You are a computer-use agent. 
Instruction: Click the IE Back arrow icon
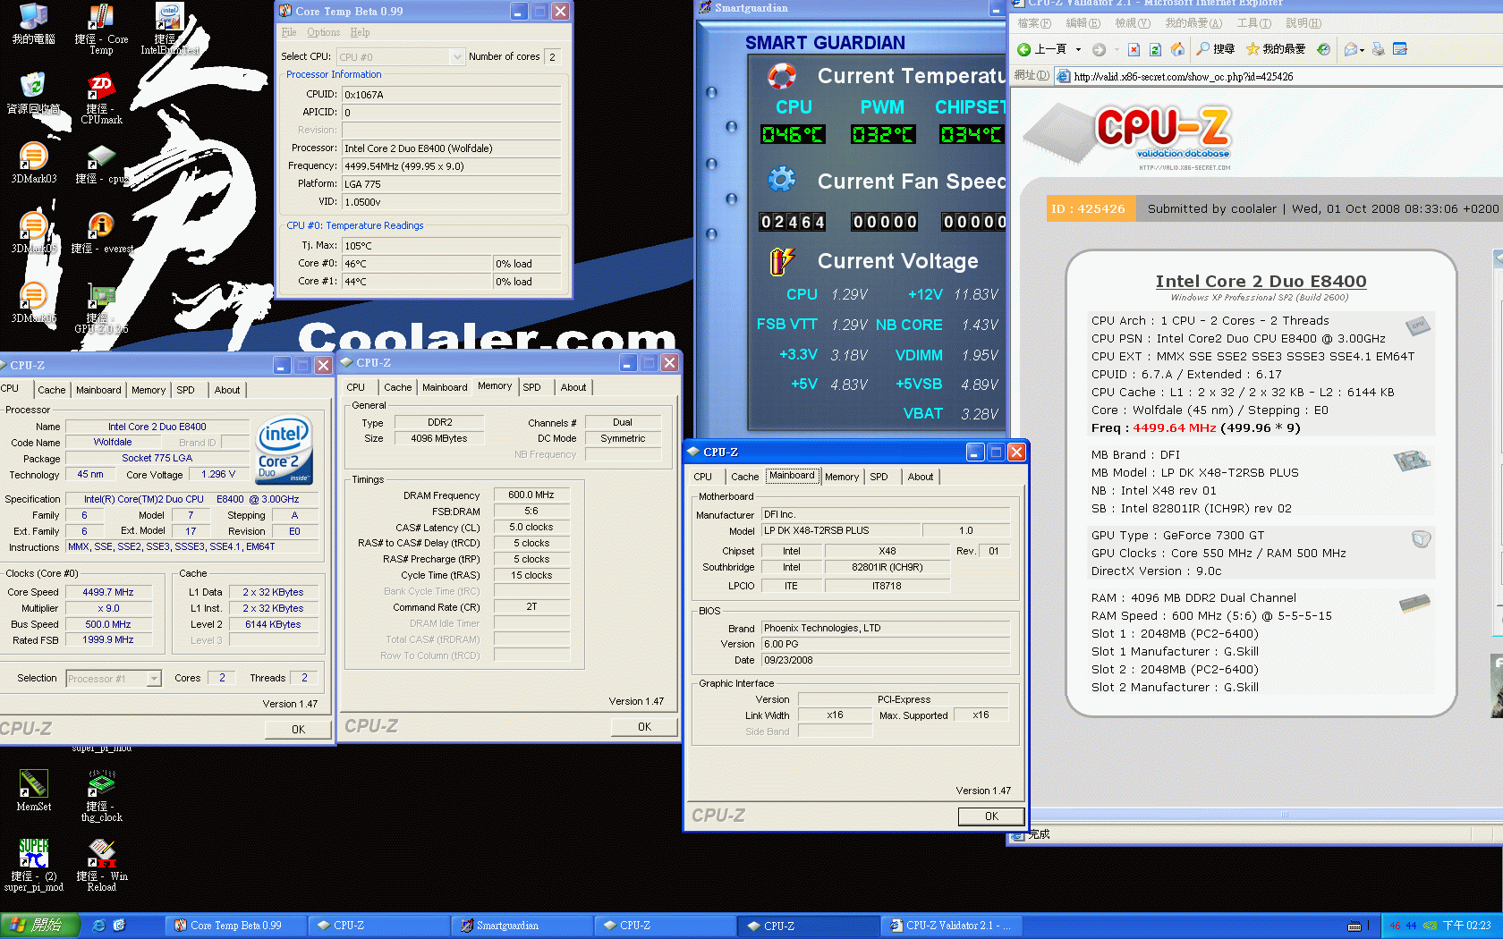pyautogui.click(x=1023, y=49)
